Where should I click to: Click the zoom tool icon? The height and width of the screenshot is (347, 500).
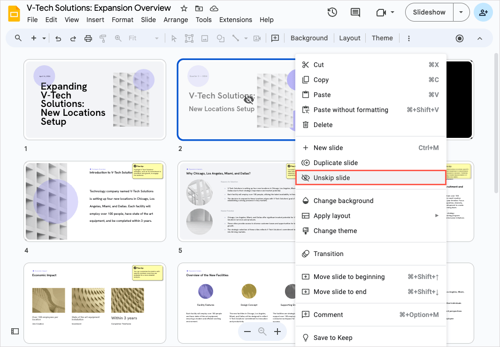click(x=118, y=38)
